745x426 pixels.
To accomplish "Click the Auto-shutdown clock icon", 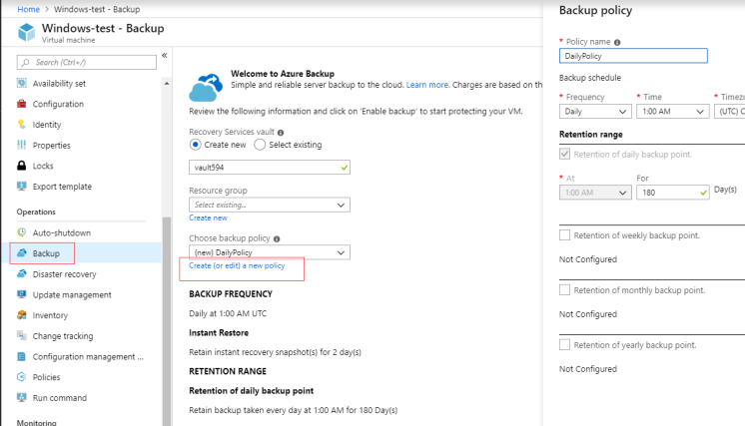I will [21, 232].
